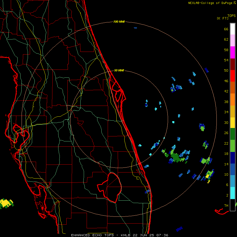
Task: Click legend value "46"
Action: (x=226, y=81)
